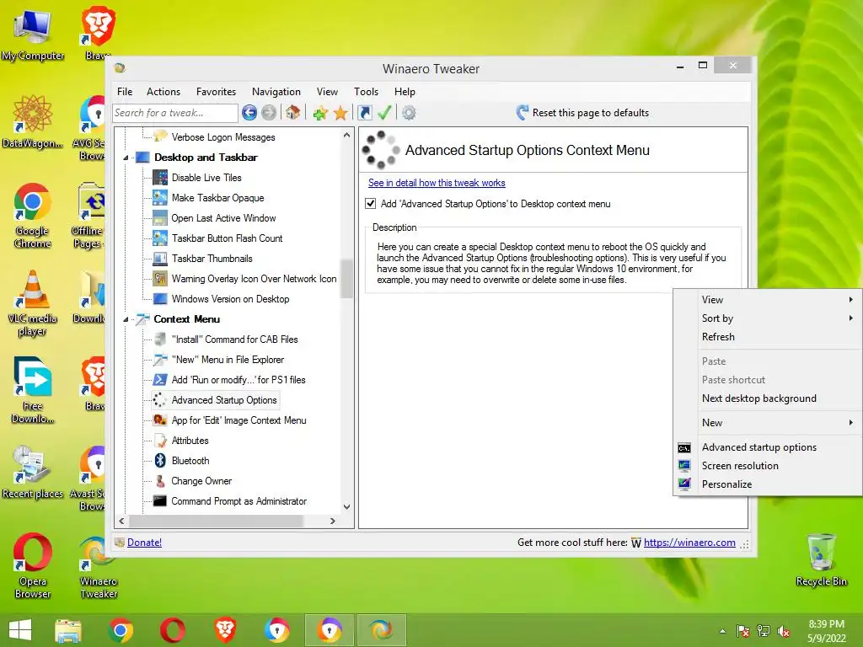The height and width of the screenshot is (647, 863).
Task: Click the taskbar clock 8:39 PM
Action: click(x=826, y=624)
